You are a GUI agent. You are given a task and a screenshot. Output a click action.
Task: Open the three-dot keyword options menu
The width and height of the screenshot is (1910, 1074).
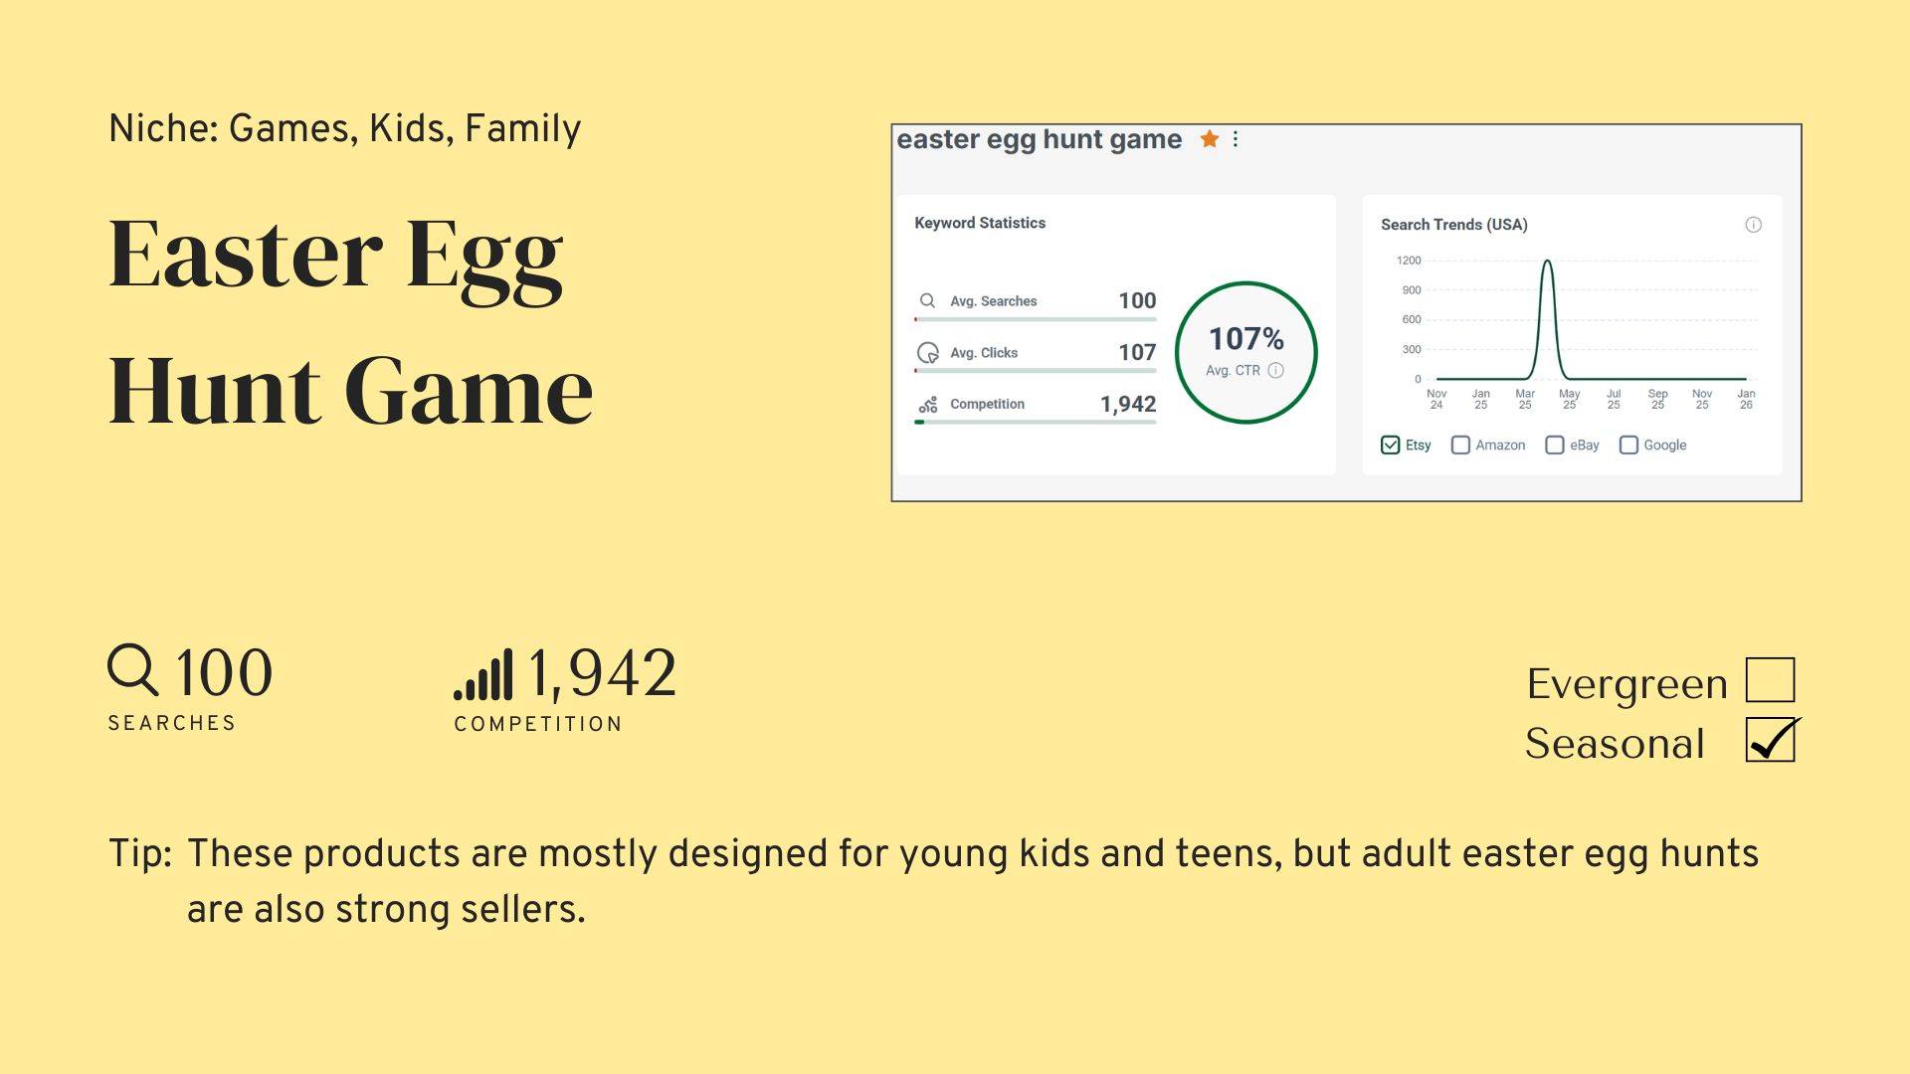1236,139
